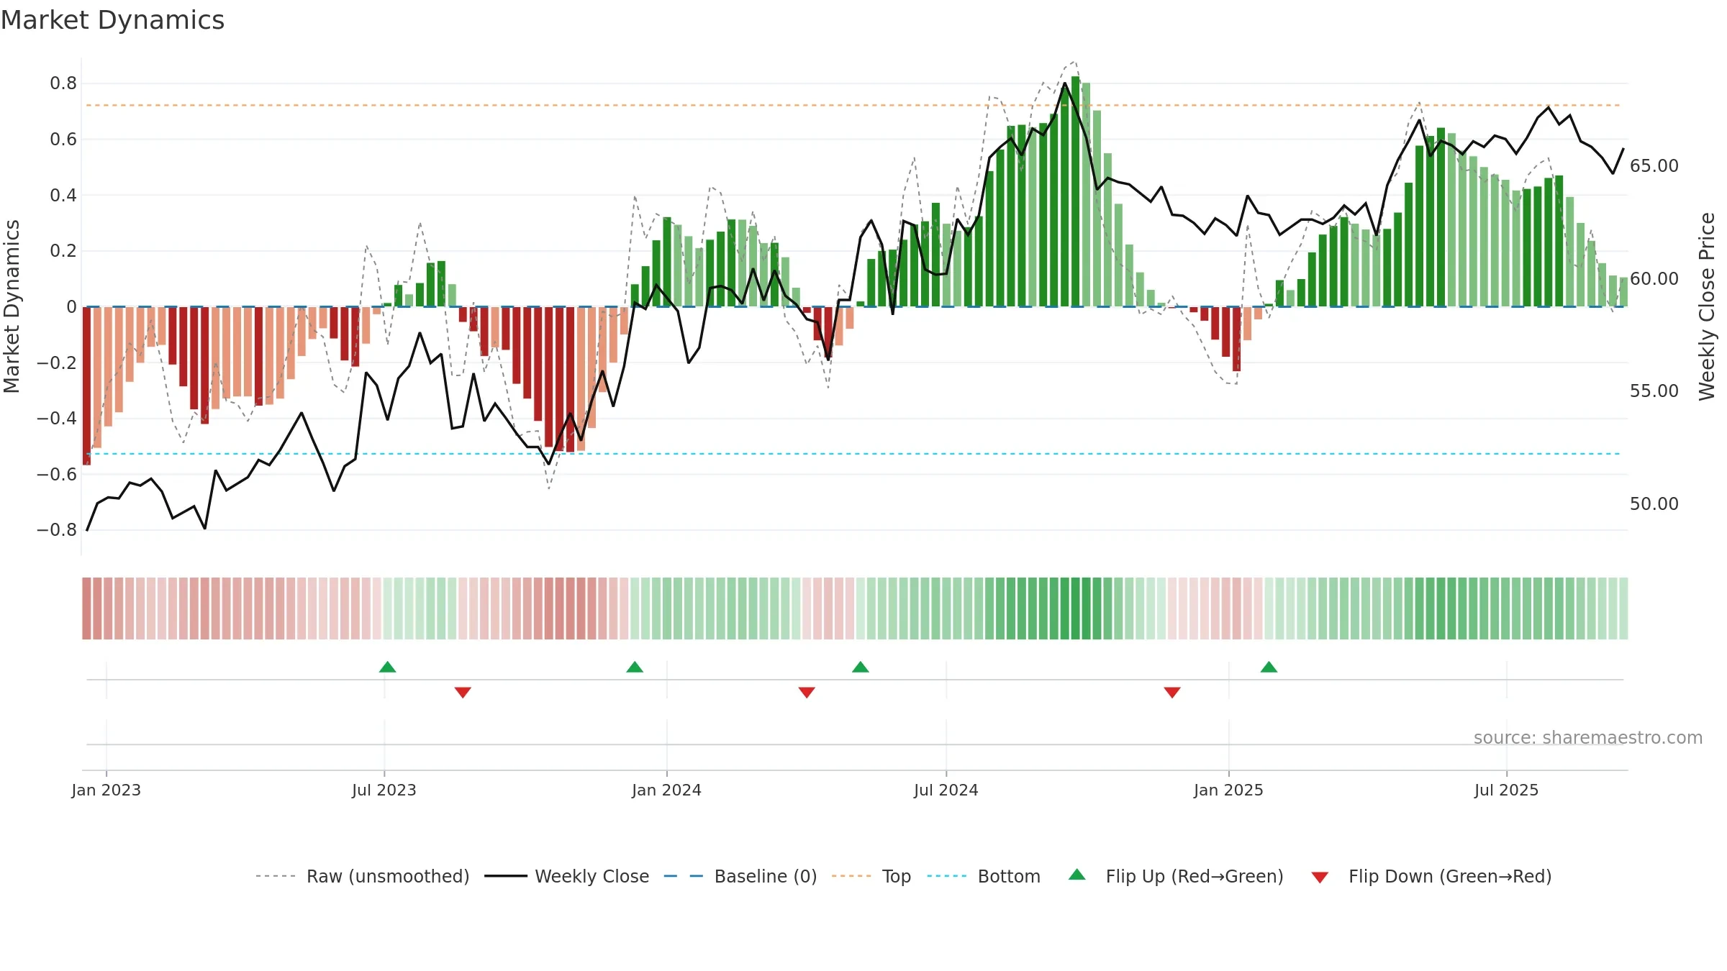1727x971 pixels.
Task: Click the Top legend entry
Action: pyautogui.click(x=871, y=876)
